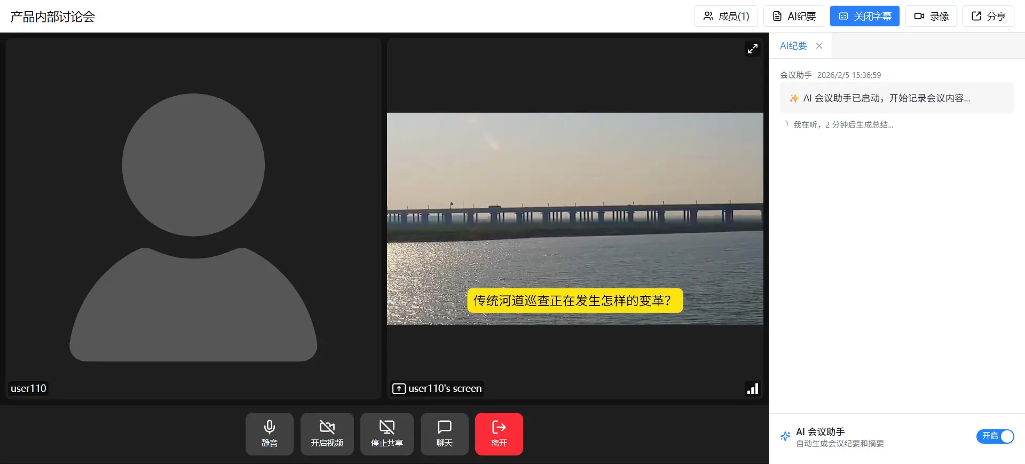Open the 聊天 chat panel
The width and height of the screenshot is (1025, 464).
pyautogui.click(x=444, y=434)
